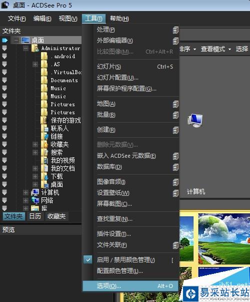This screenshot has width=250, height=302.
Task: Collapse the Administrator tree node
Action: (x=26, y=48)
